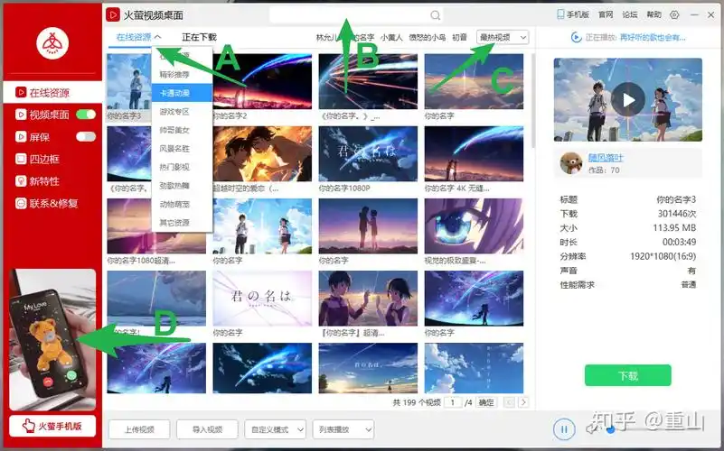Screen dimensions: 724x451
Task: Turn off the 视频桌面 switch
Action: 86,115
